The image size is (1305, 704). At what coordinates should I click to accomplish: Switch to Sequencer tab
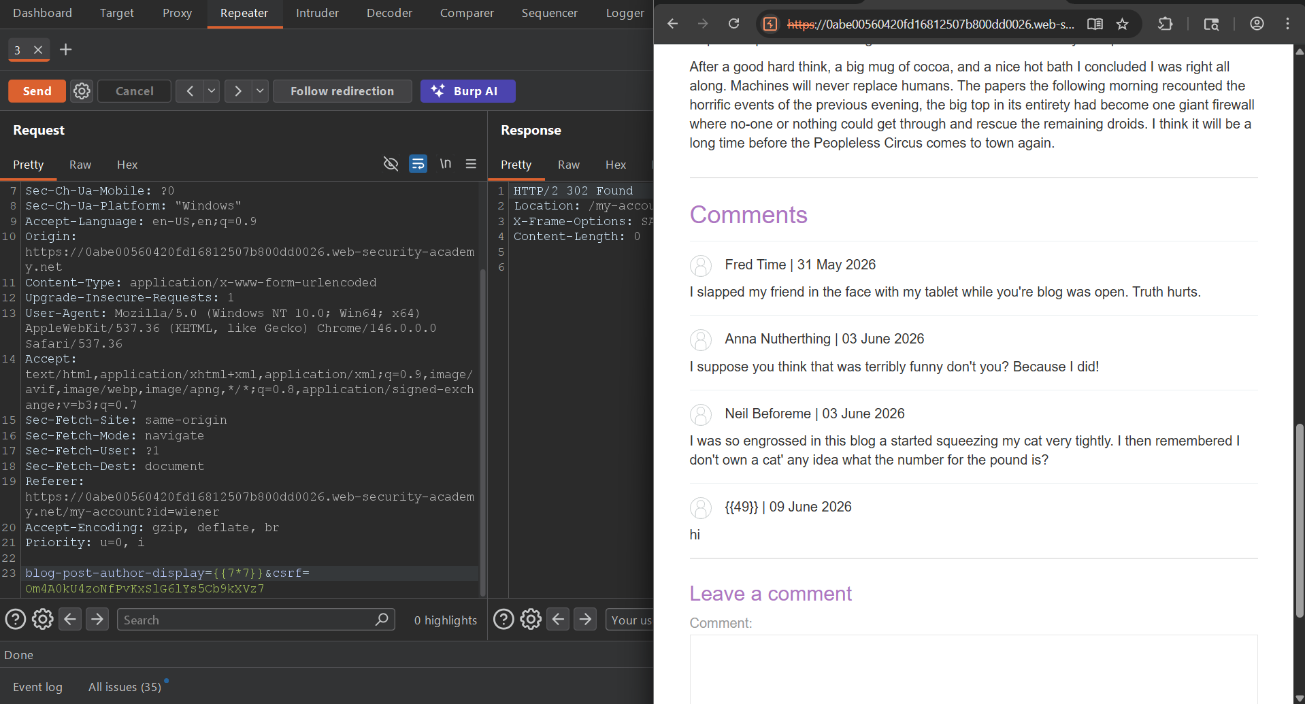549,13
